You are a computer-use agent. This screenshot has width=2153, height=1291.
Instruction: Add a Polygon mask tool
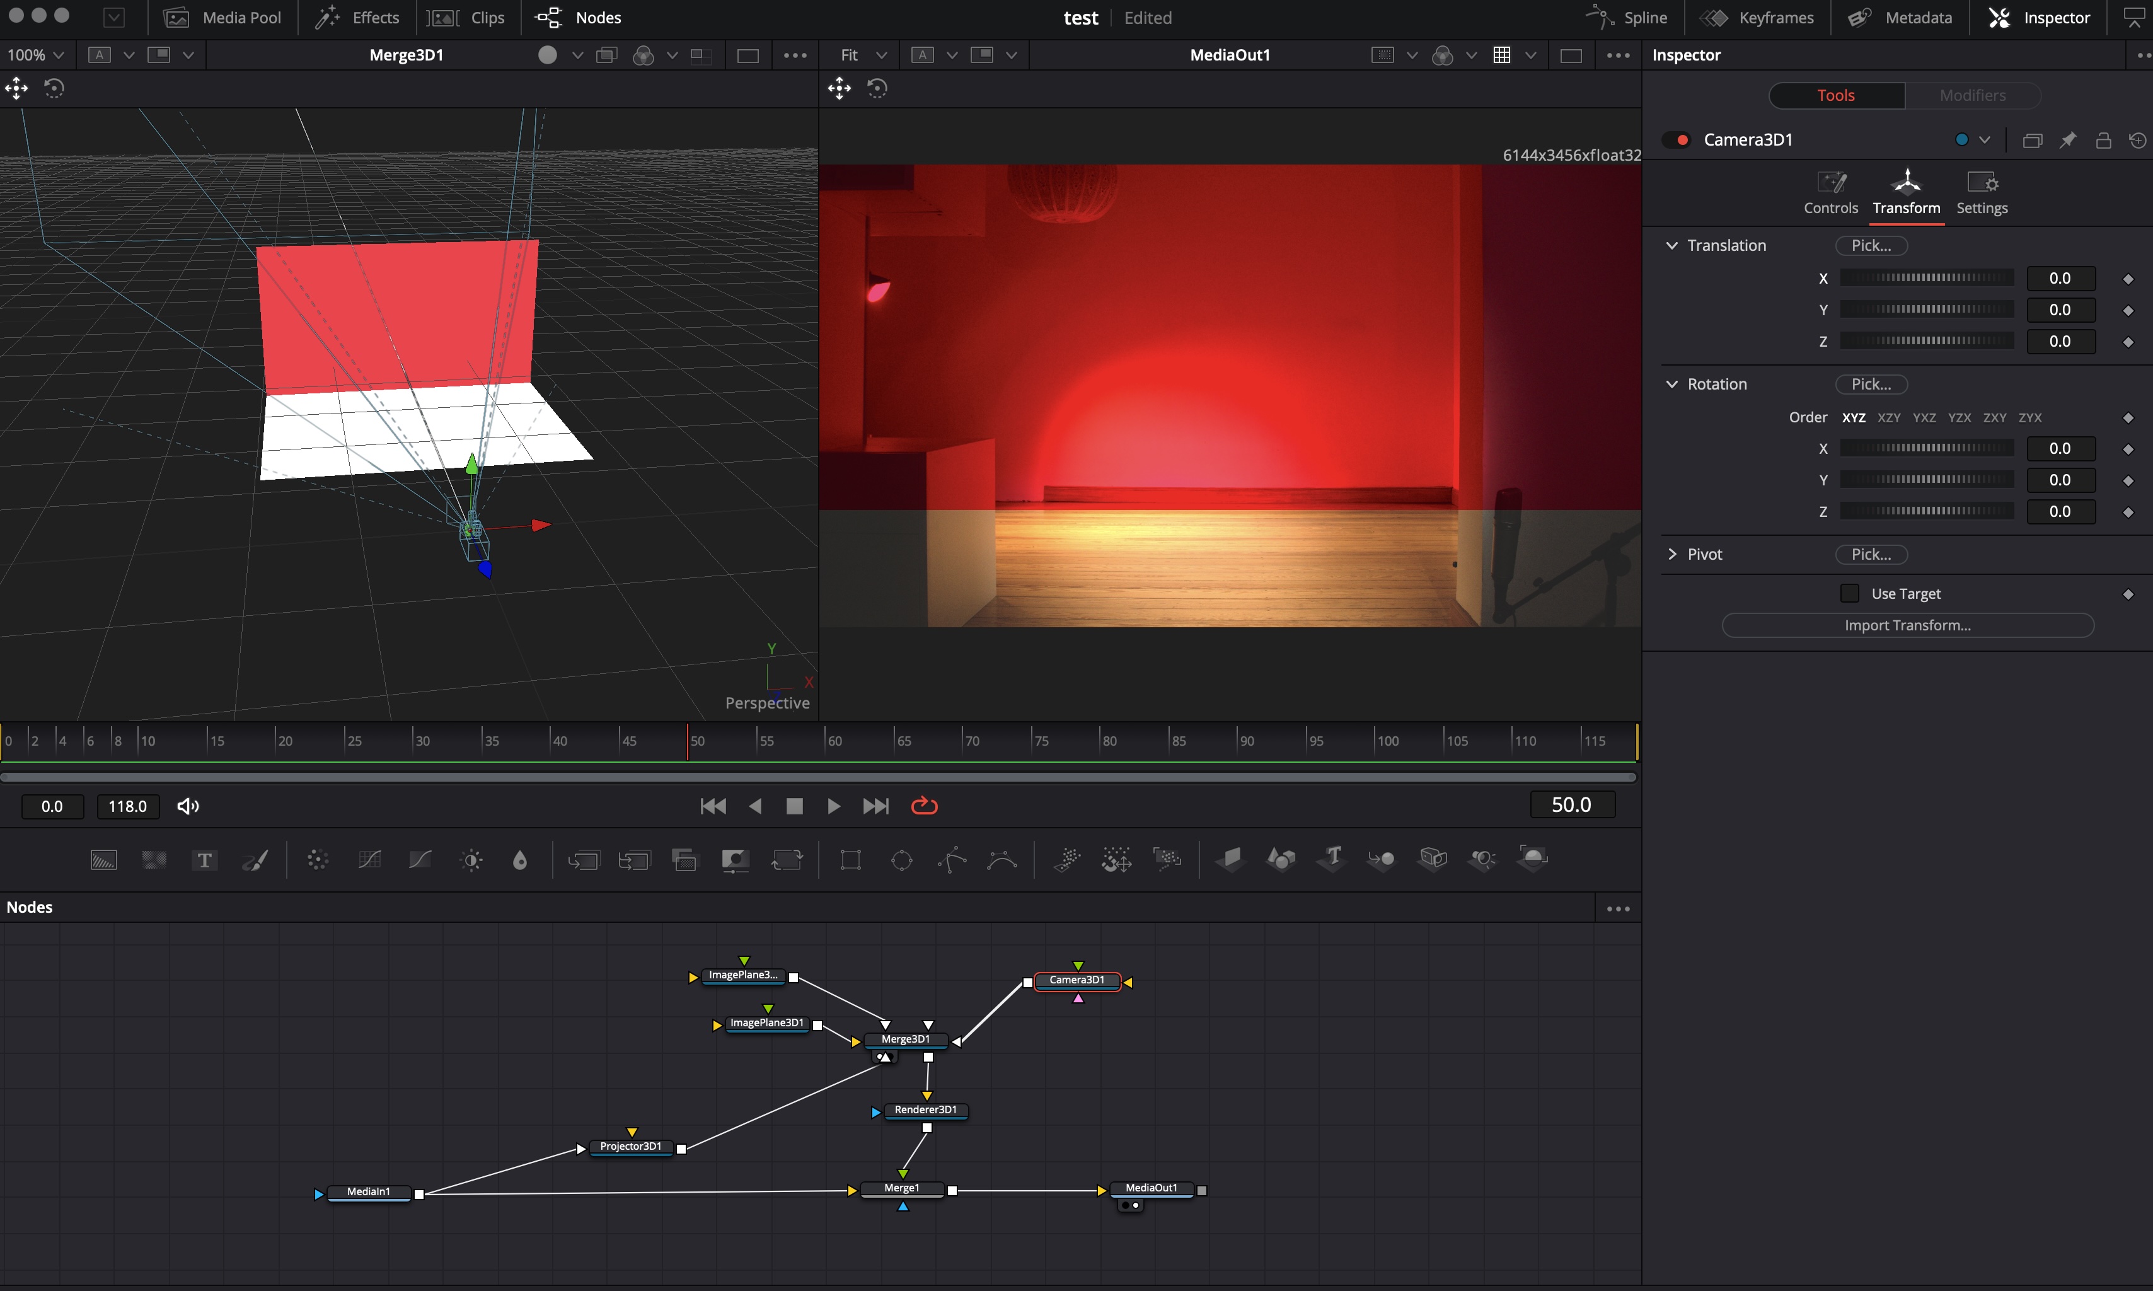coord(952,860)
